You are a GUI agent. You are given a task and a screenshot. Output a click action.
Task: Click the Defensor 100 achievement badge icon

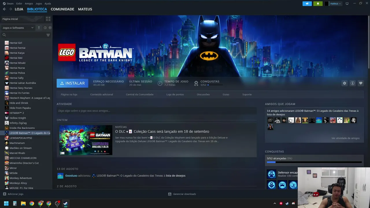point(271,174)
